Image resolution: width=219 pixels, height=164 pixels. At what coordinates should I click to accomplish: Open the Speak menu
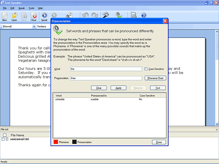(x=22, y=8)
